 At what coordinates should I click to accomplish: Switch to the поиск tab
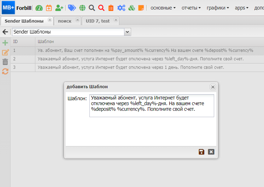point(65,21)
